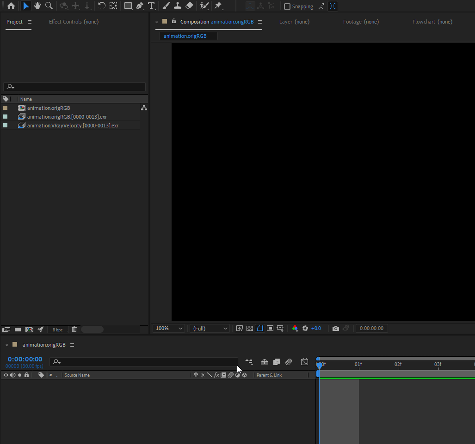The height and width of the screenshot is (444, 475).
Task: Click the 8 bpc color depth button
Action: click(57, 330)
